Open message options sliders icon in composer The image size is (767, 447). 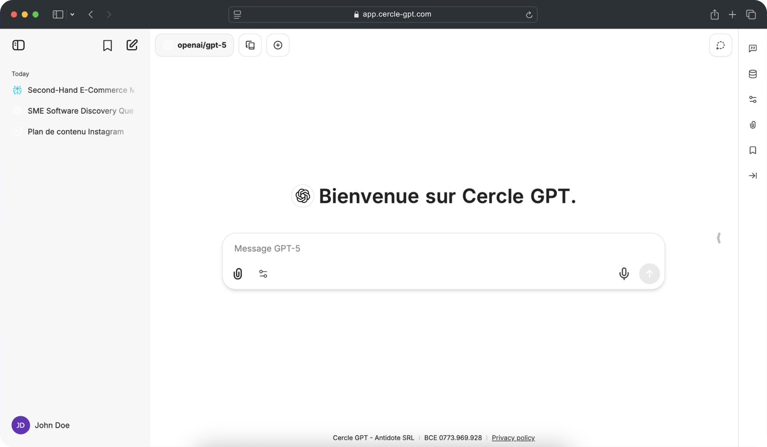[263, 274]
